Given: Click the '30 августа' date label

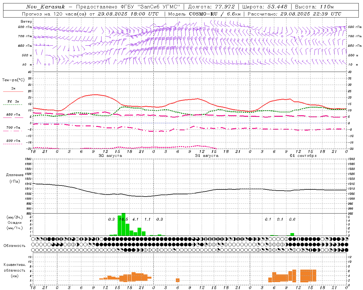Looking at the screenshot, I should point(110,156).
